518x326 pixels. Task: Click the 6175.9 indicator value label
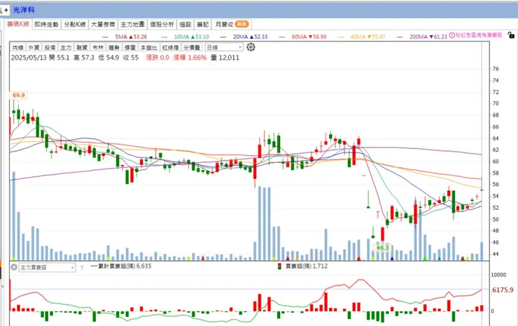(x=503, y=290)
